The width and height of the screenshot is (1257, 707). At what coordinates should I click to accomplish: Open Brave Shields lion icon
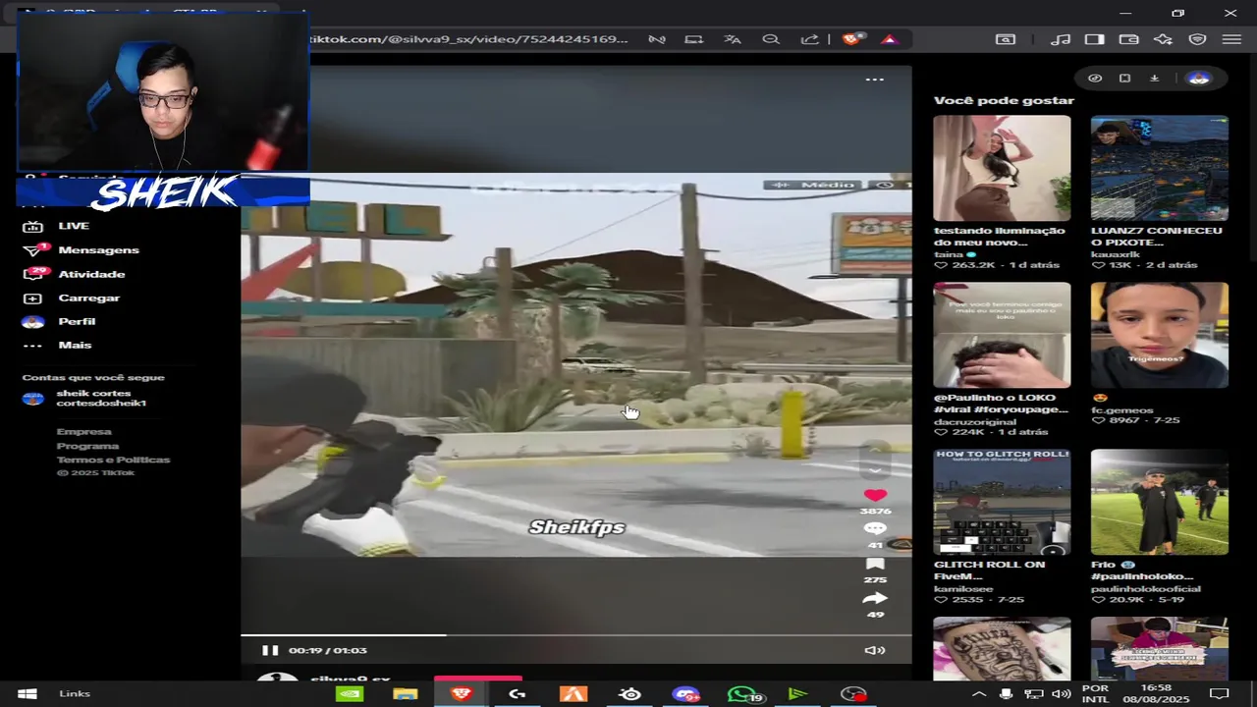point(851,39)
